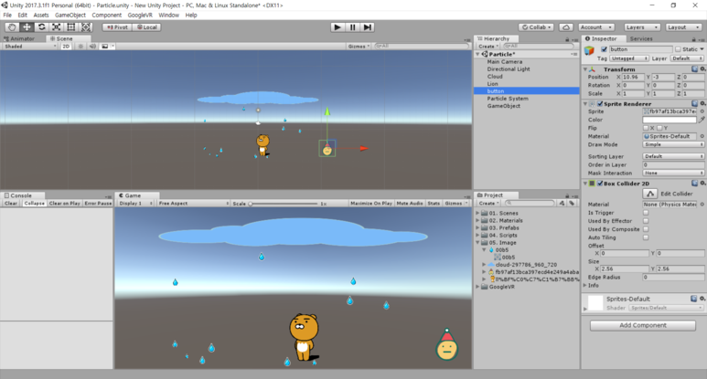
Task: Open the Free Aspect dropdown
Action: pos(193,204)
